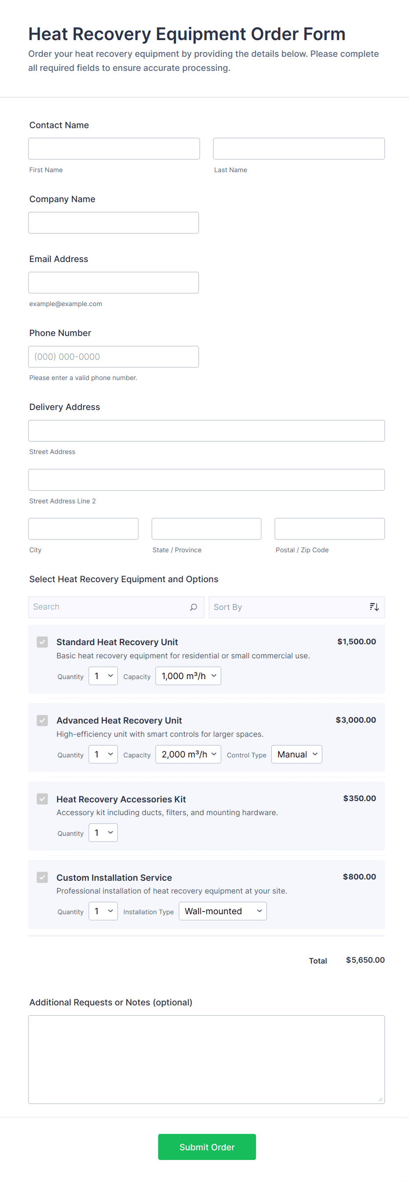Open the Sort By product menu
This screenshot has width=409, height=1182.
point(288,607)
